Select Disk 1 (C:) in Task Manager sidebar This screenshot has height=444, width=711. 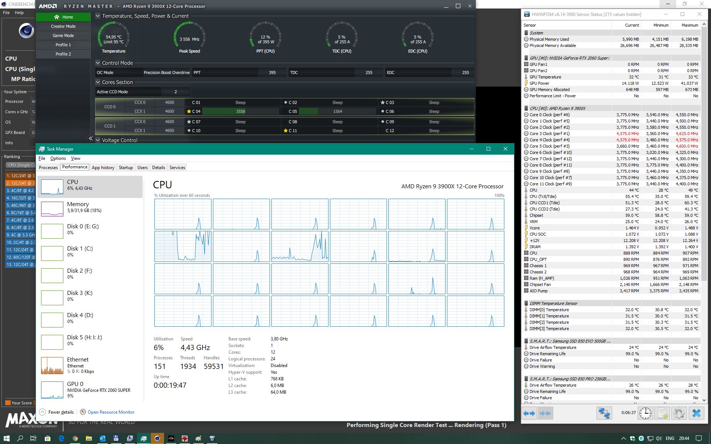[90, 253]
